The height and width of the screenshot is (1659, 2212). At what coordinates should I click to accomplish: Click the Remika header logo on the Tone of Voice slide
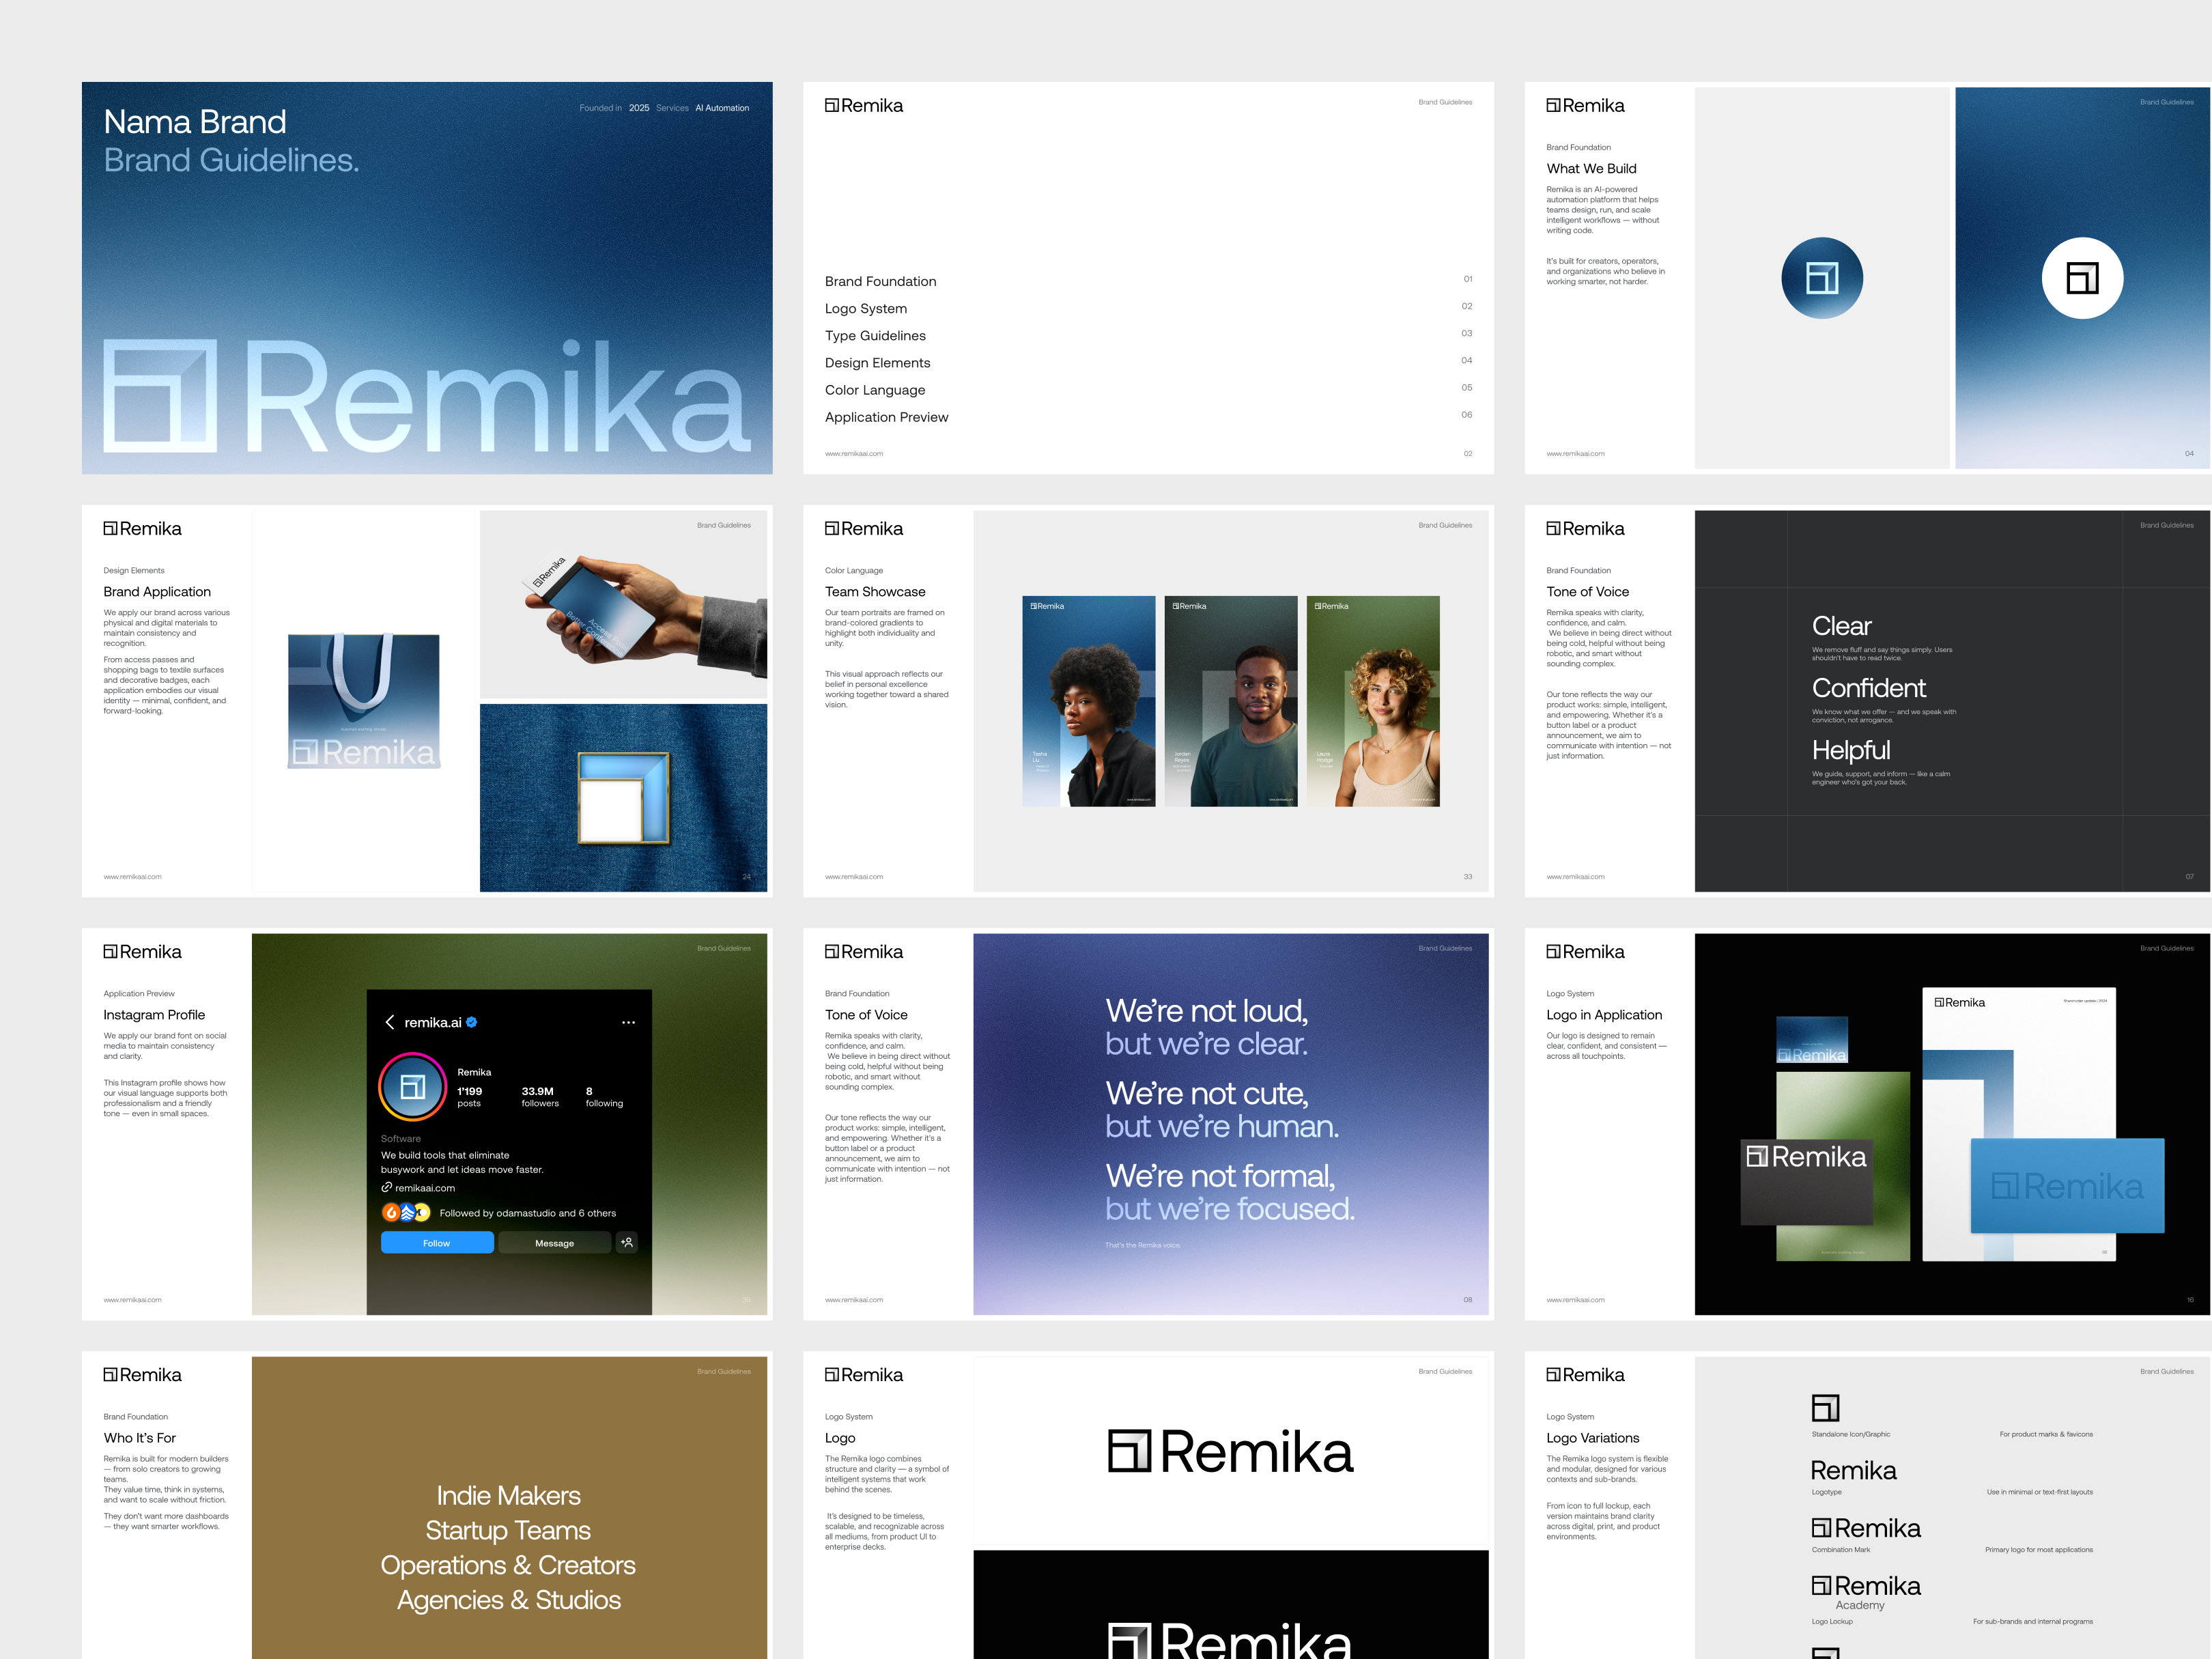(864, 951)
